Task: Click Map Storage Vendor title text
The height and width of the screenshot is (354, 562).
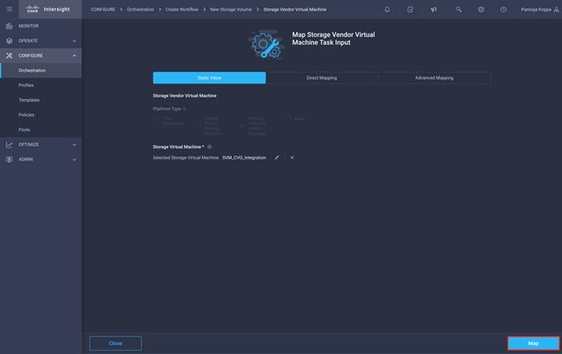Action: [x=334, y=38]
